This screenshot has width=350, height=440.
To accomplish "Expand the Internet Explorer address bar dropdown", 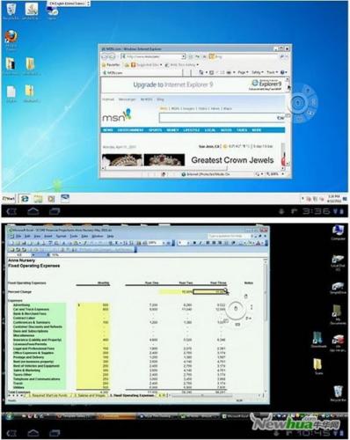I will 184,56.
